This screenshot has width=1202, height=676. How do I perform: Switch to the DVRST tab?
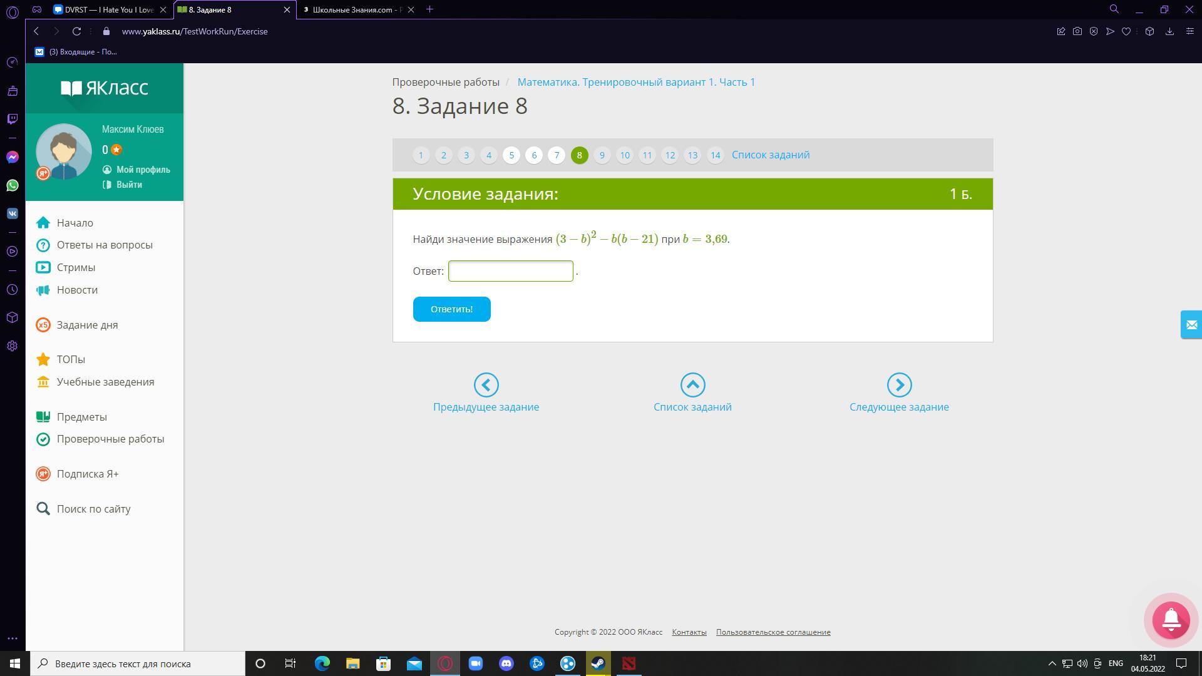click(103, 9)
